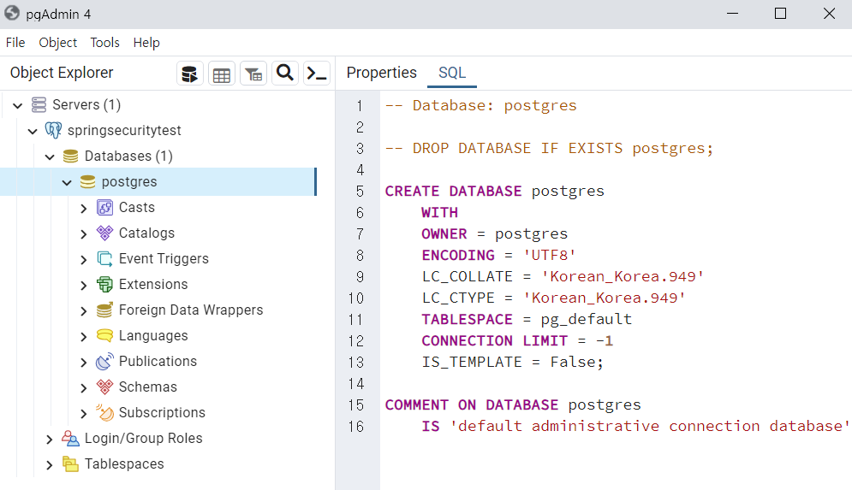
Task: Click the Extensions node icon
Action: point(104,285)
